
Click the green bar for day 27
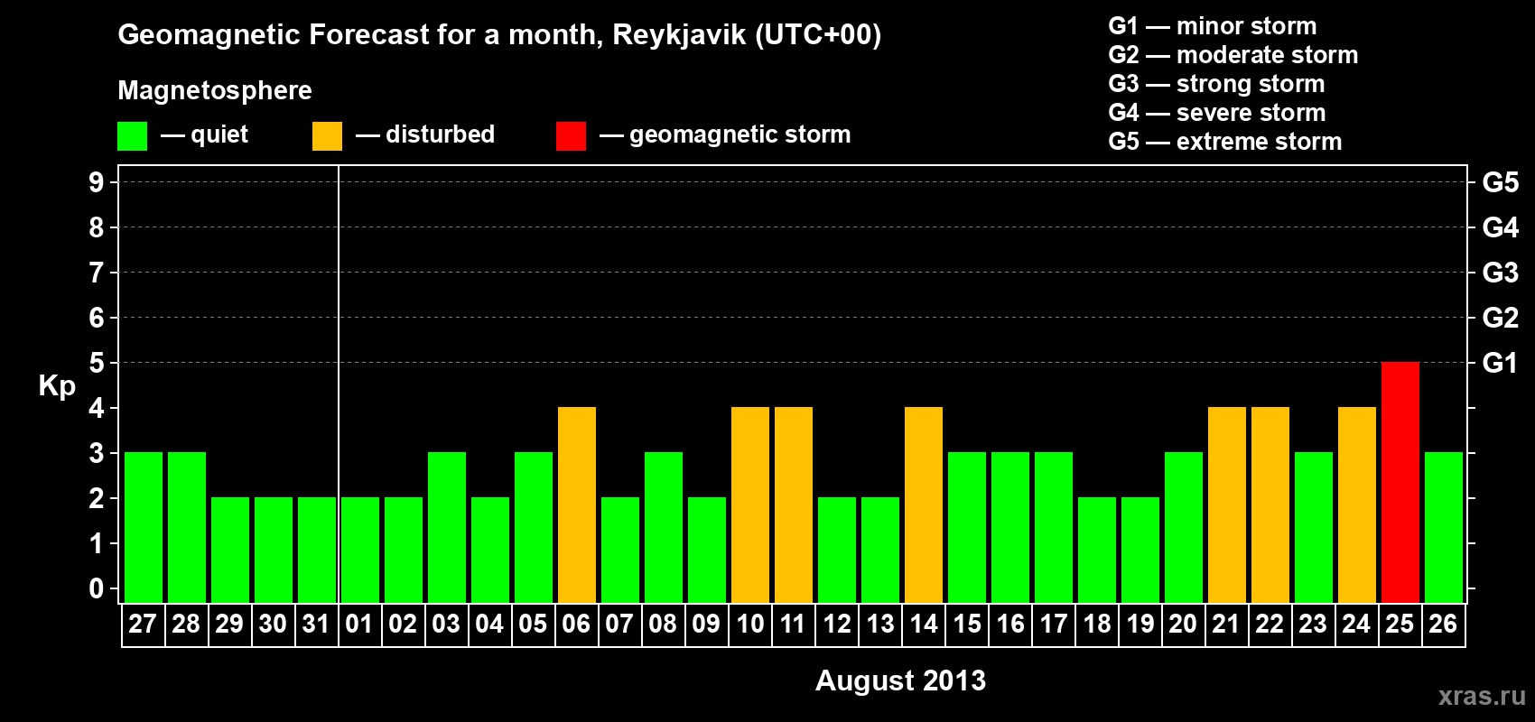coord(144,527)
